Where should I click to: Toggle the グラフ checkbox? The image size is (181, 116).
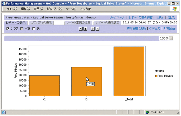[x=8, y=29]
